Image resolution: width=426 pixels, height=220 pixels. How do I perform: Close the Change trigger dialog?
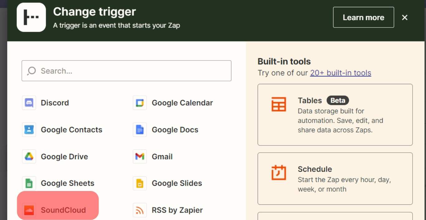[405, 17]
